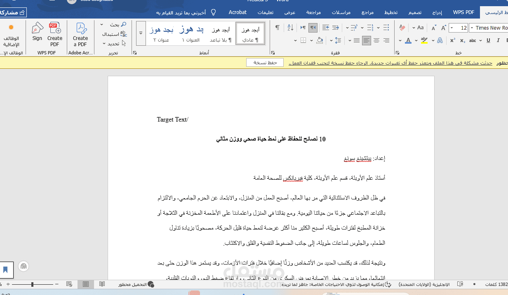Click the show paragraph marks (¶) icon
Image resolution: width=508 pixels, height=295 pixels.
point(278,28)
